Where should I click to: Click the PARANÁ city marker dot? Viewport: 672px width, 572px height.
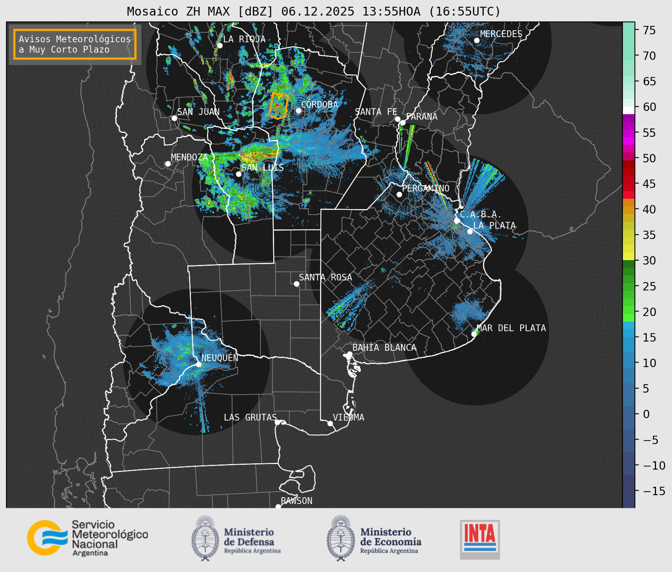403,123
